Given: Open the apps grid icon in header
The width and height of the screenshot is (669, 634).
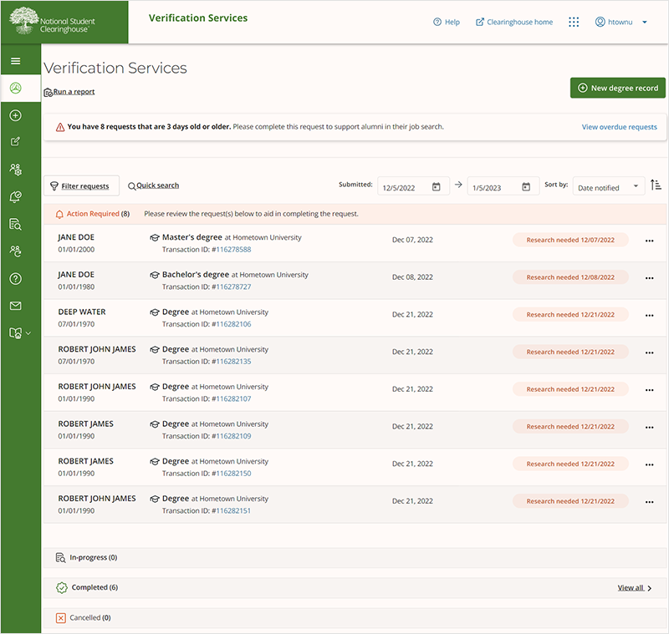Looking at the screenshot, I should click(x=574, y=23).
